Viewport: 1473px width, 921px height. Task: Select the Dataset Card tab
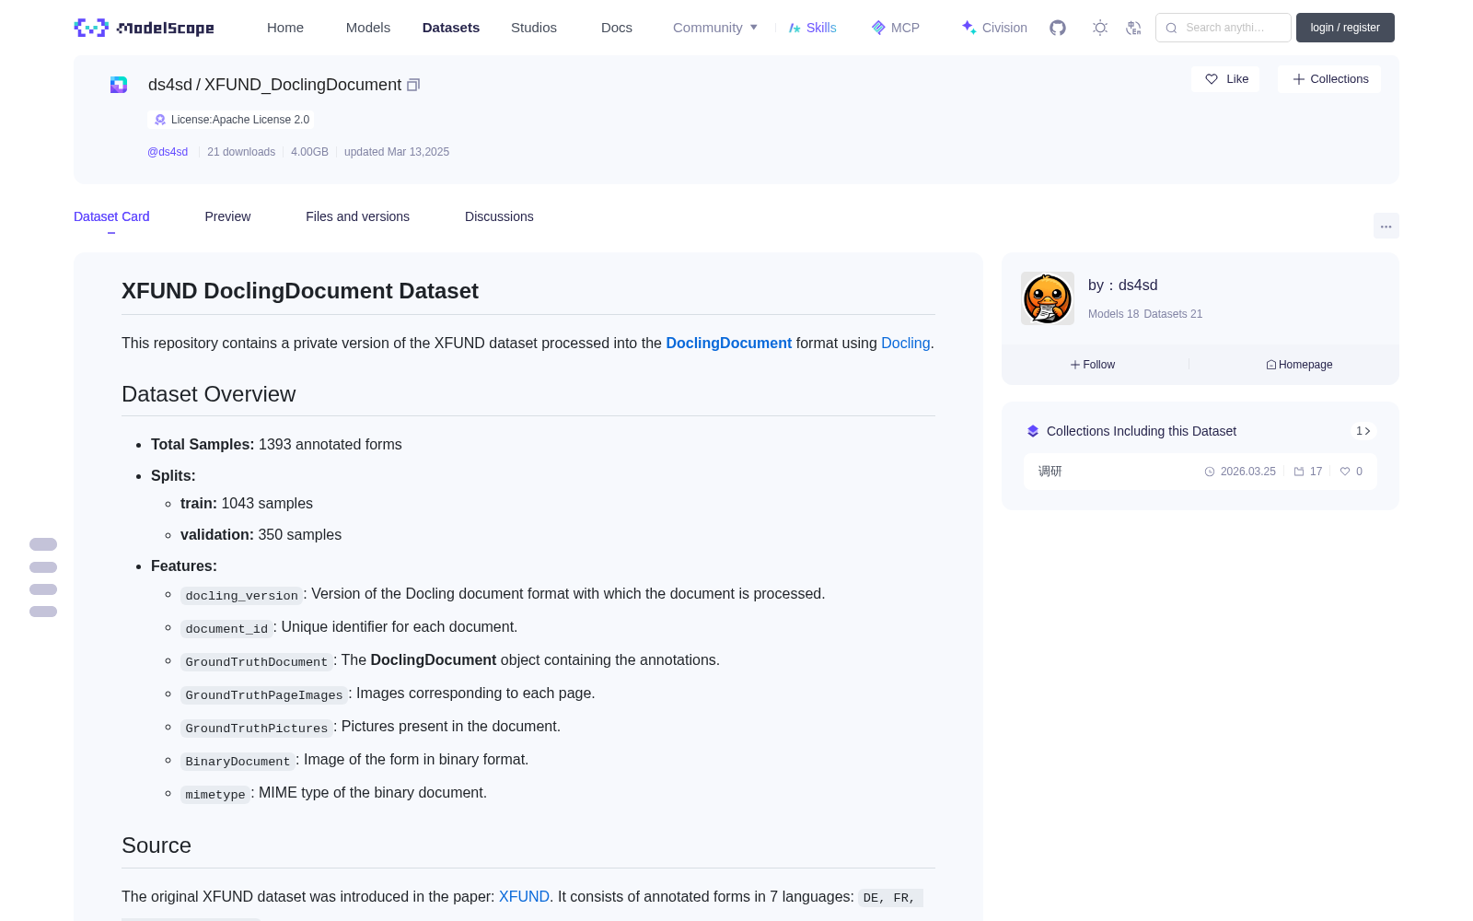coord(111,216)
